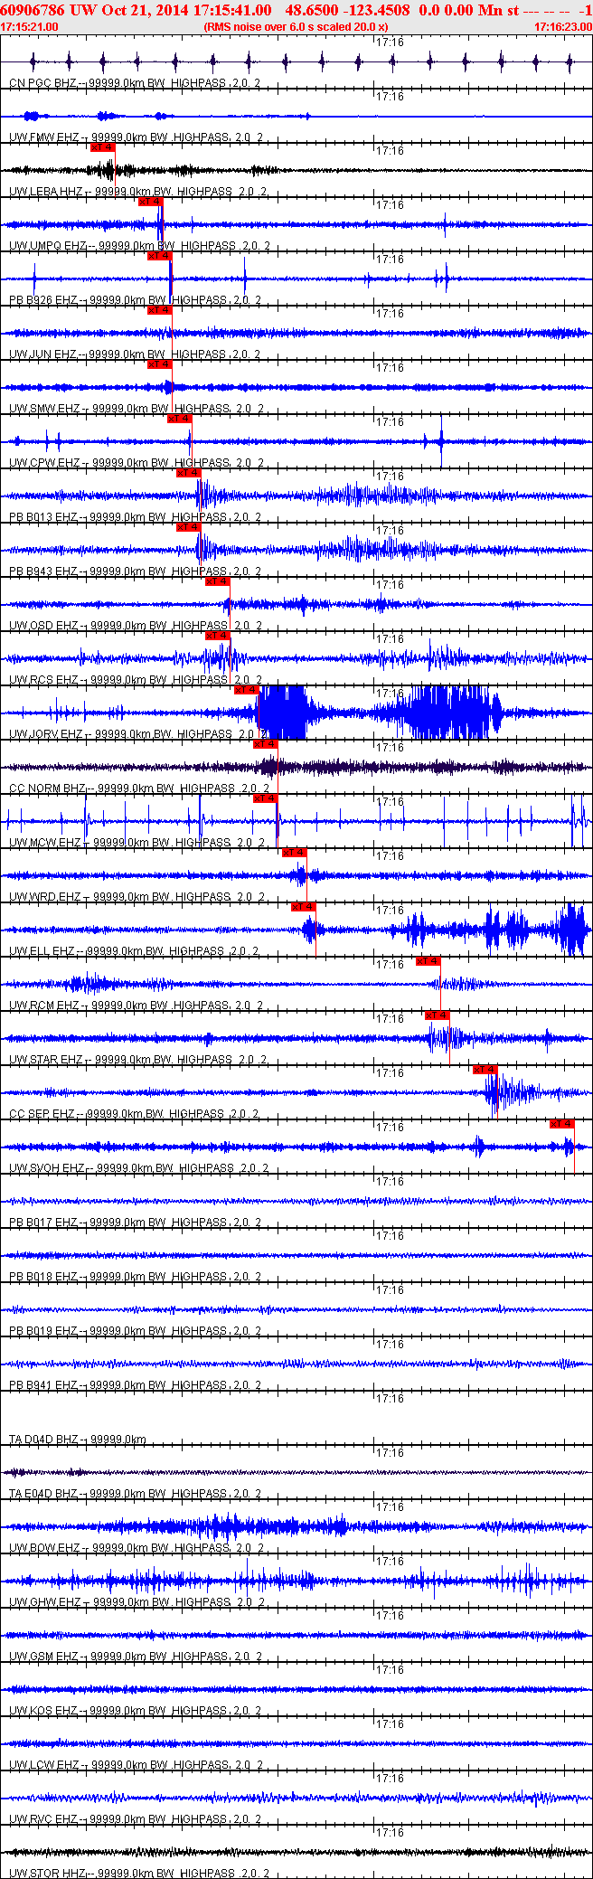This screenshot has width=593, height=1879.
Task: Select the pick marker on UW WRD EHZ trace
Action: coord(295,853)
